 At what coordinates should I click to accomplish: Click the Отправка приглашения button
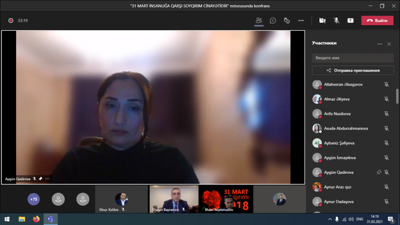pyautogui.click(x=353, y=70)
